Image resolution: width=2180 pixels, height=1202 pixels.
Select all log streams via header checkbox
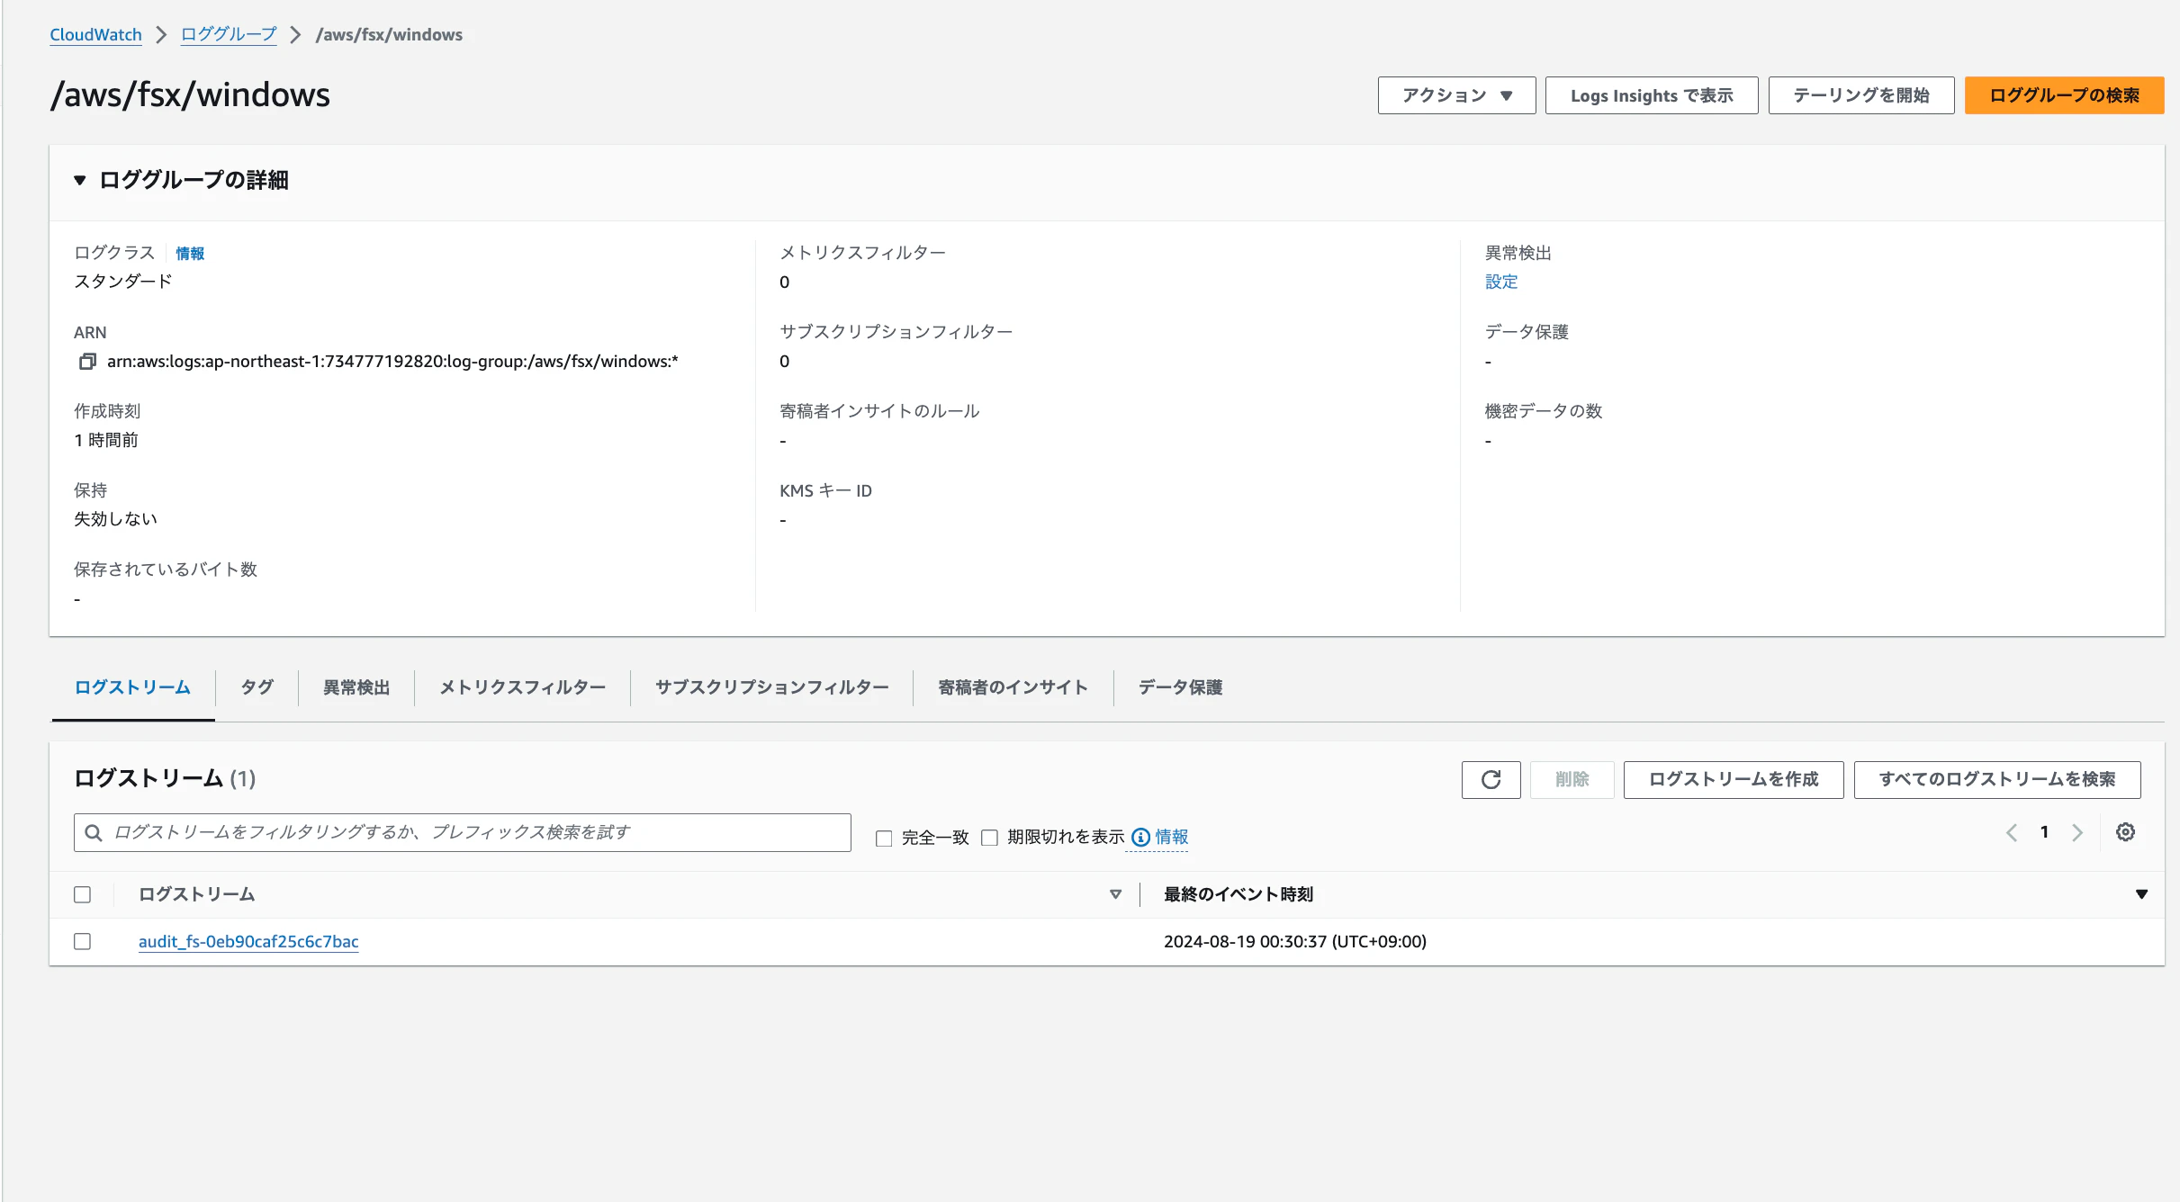pyautogui.click(x=83, y=894)
